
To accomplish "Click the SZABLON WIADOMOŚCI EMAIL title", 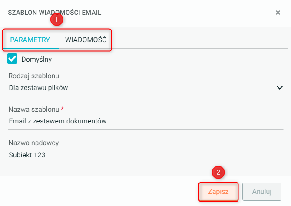I will (x=55, y=13).
